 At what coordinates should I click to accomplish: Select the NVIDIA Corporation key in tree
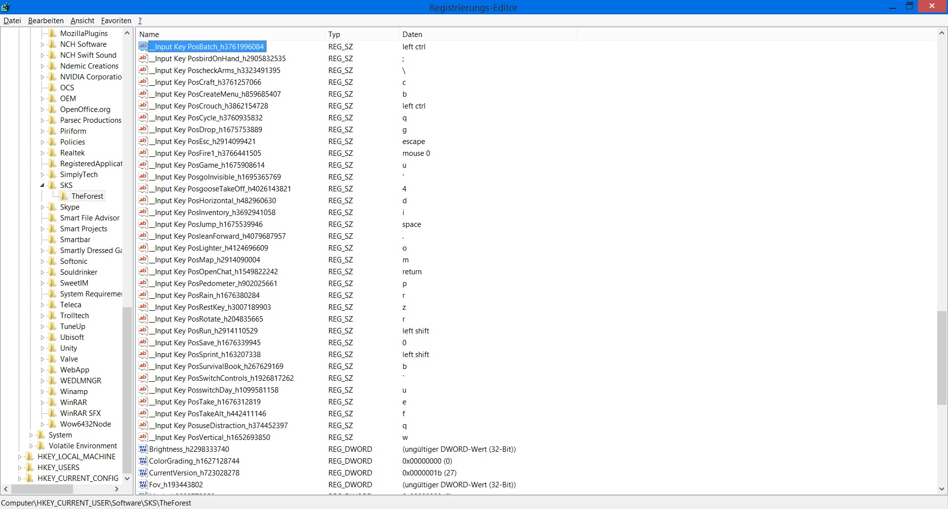click(91, 77)
